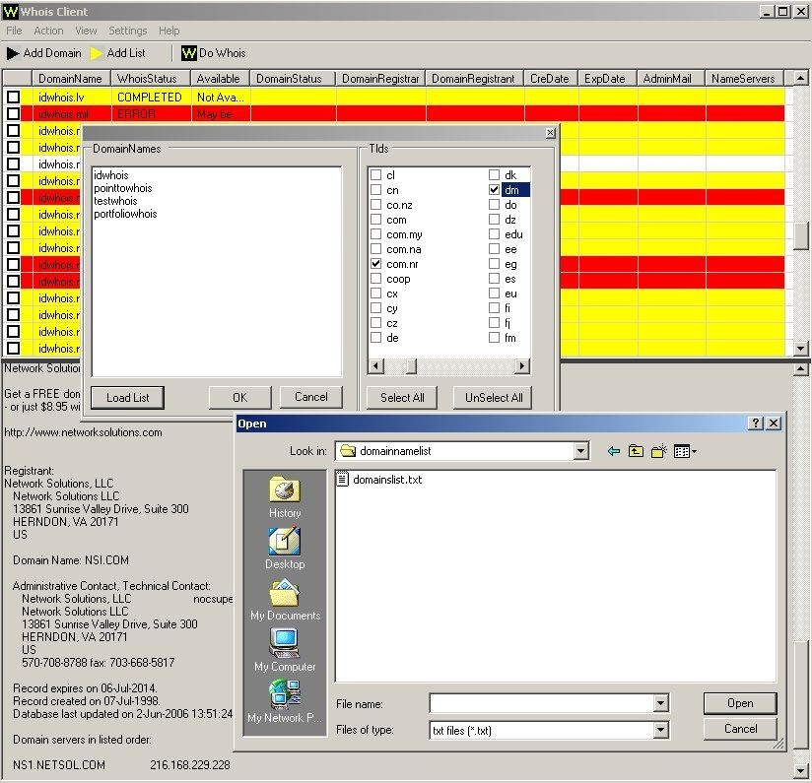Expand the Files of type dropdown
This screenshot has height=783, width=812.
(660, 730)
